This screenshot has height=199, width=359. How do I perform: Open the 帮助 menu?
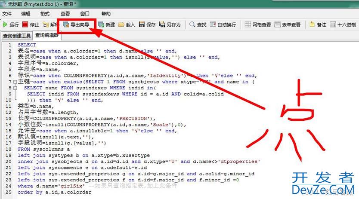tap(106, 14)
